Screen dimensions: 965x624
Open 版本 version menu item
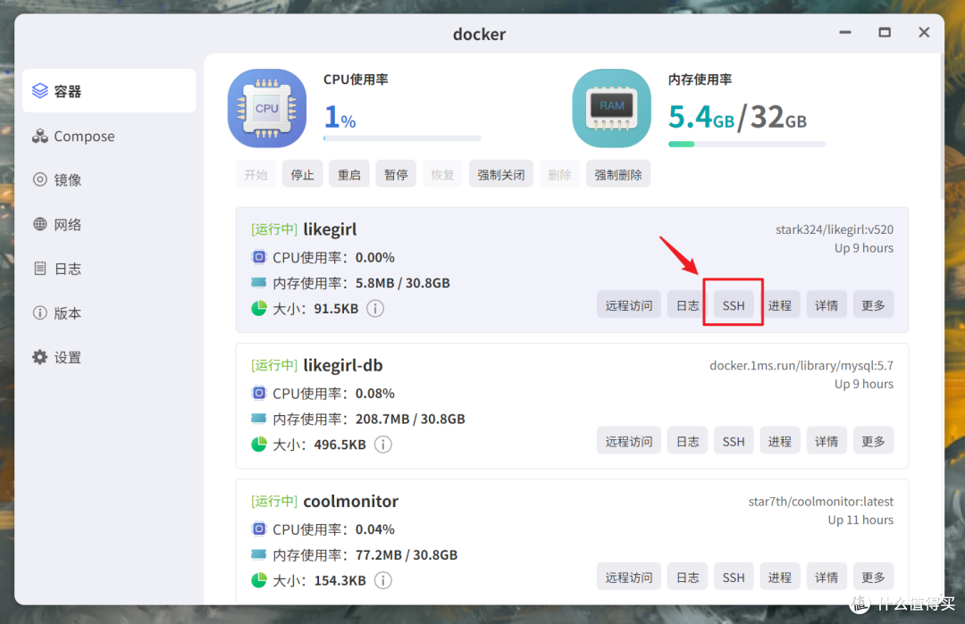coord(109,313)
